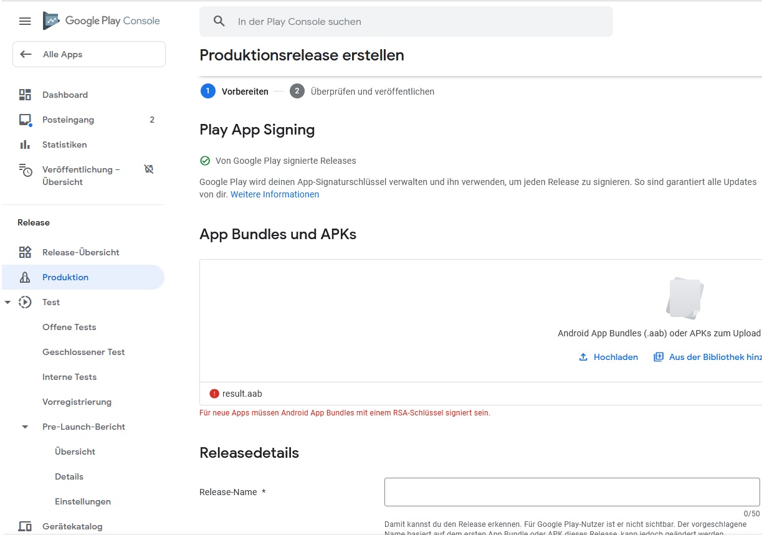Go back to Alle Apps
This screenshot has height=535, width=762.
coord(88,54)
